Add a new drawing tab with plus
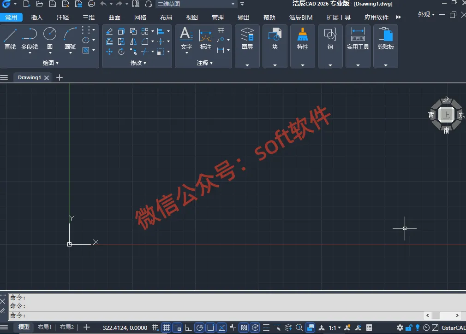 (x=60, y=77)
